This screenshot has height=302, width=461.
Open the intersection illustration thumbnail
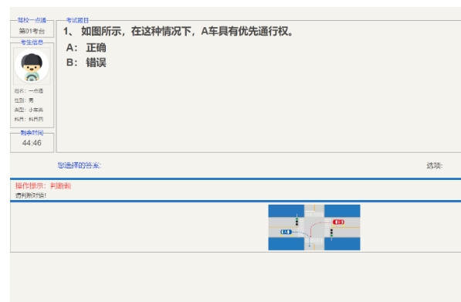click(314, 227)
